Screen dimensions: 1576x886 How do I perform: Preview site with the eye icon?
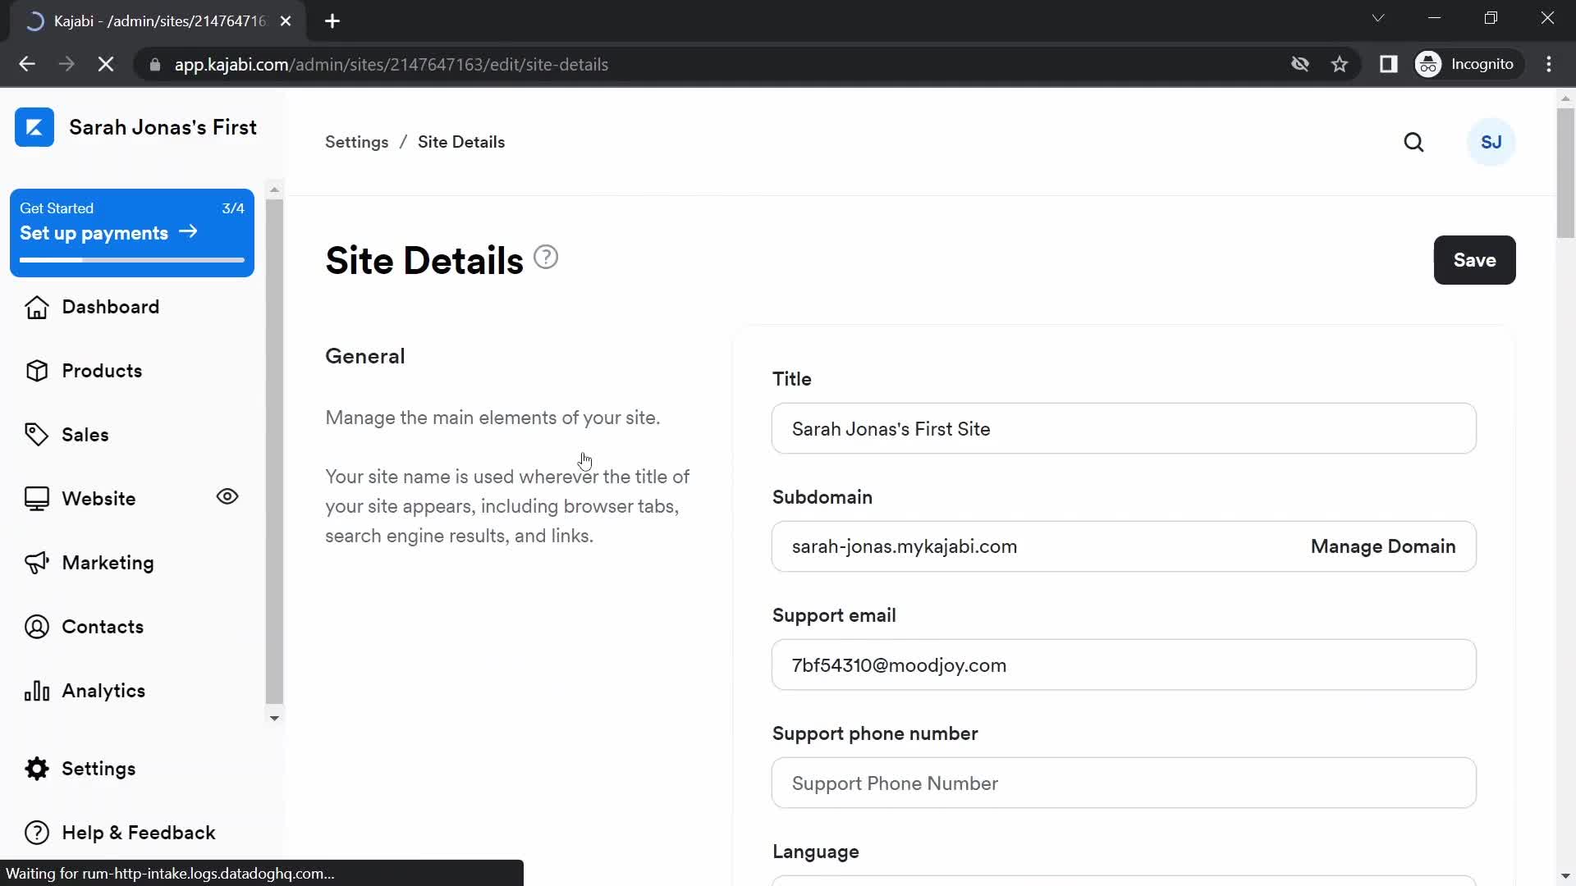click(227, 497)
